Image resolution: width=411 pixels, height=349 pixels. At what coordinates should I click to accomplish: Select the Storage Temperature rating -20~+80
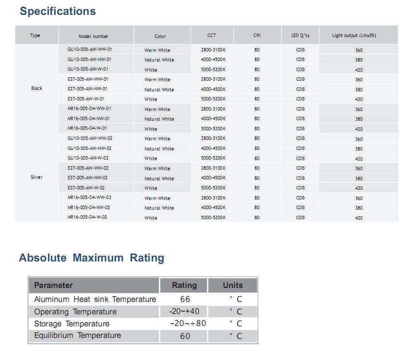(x=188, y=324)
